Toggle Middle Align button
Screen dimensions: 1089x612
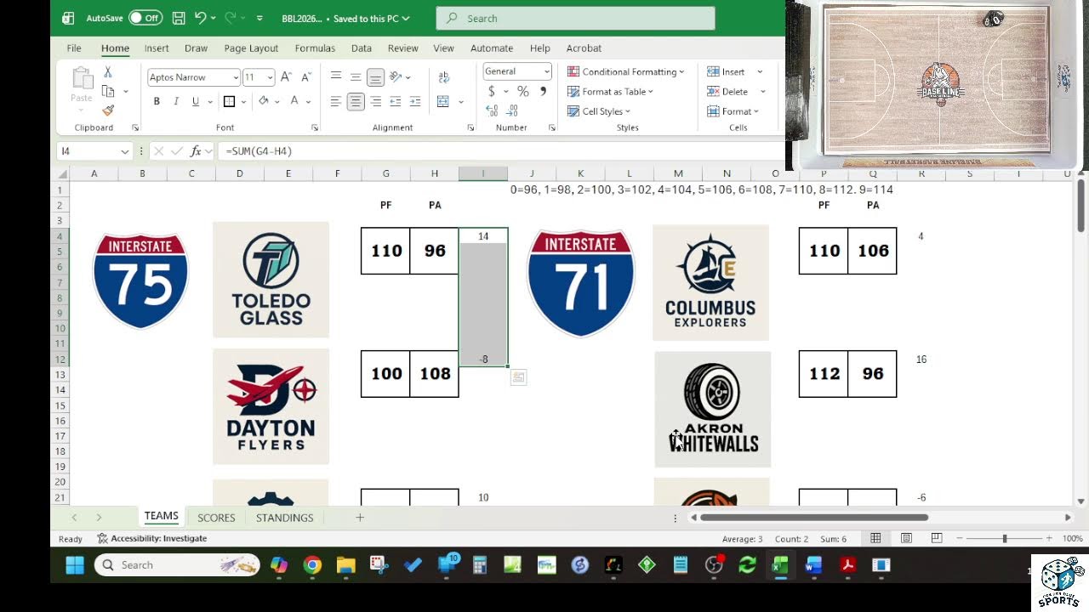(356, 77)
